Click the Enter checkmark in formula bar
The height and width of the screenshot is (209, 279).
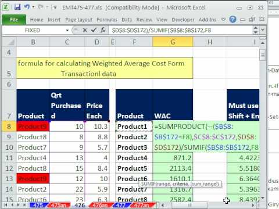click(x=94, y=30)
